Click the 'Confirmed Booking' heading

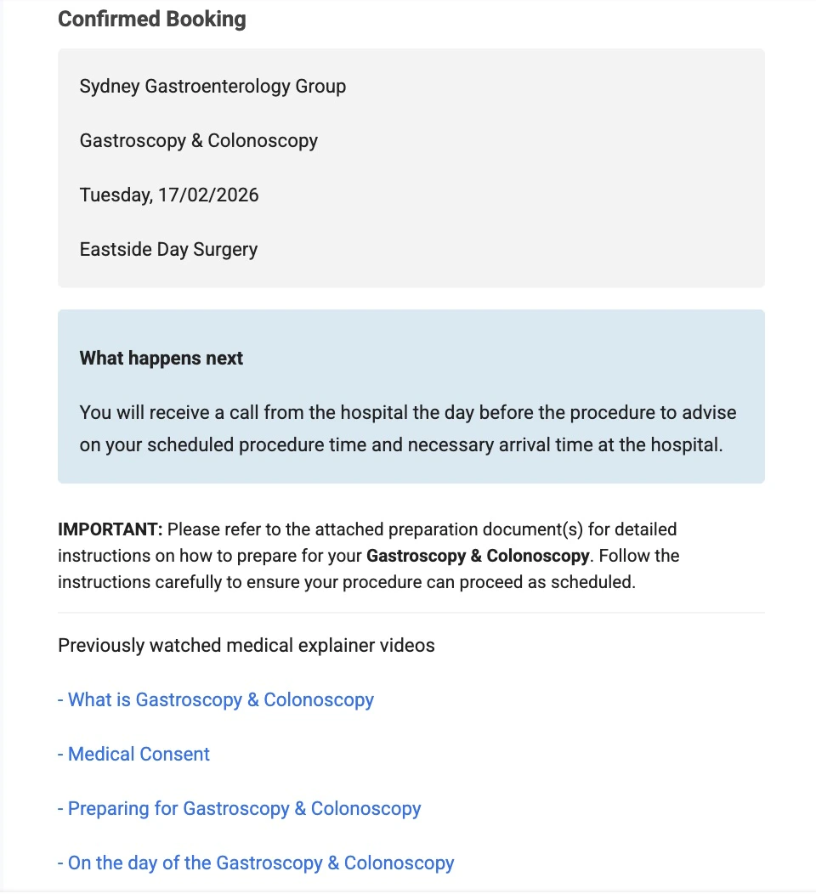[151, 19]
